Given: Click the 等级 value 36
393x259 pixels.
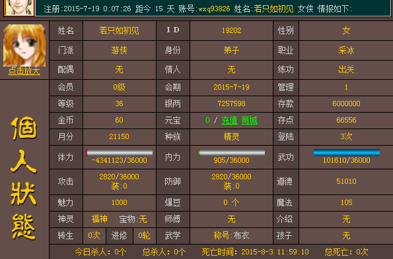Looking at the screenshot, I should tap(119, 103).
